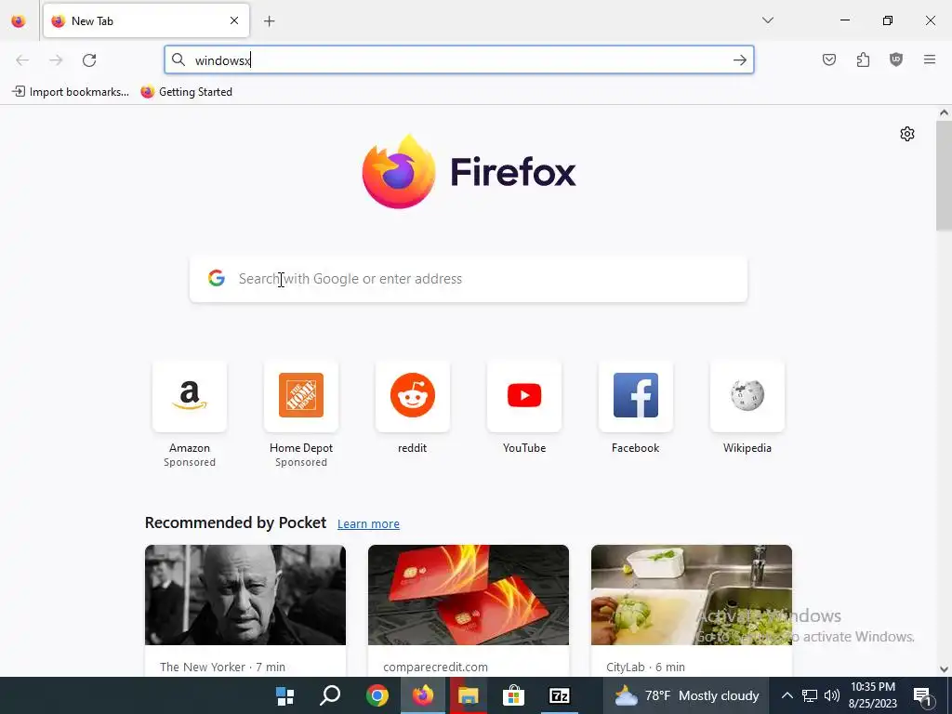
Task: Click Import bookmarks in bookmarks toolbar
Action: (x=71, y=92)
